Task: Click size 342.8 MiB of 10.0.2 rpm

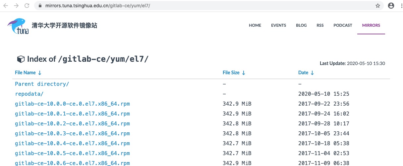Action: [237, 124]
